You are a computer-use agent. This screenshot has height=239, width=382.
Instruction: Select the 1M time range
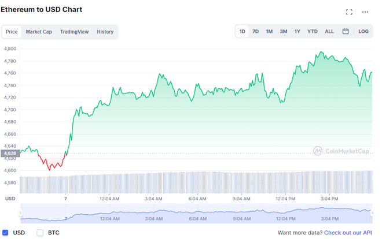point(269,31)
